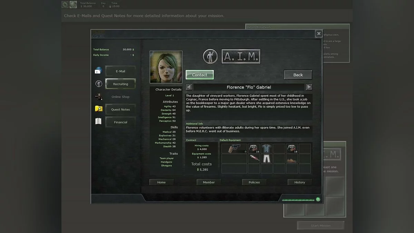The height and width of the screenshot is (233, 414).
Task: Select the envelope E-Mail icon
Action: (98, 71)
